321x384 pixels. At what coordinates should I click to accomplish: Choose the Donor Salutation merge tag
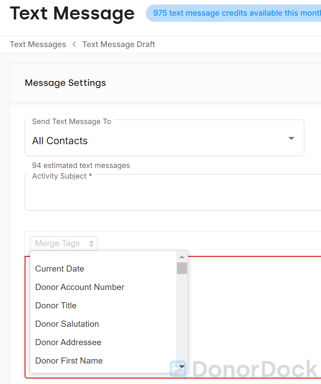click(x=67, y=324)
